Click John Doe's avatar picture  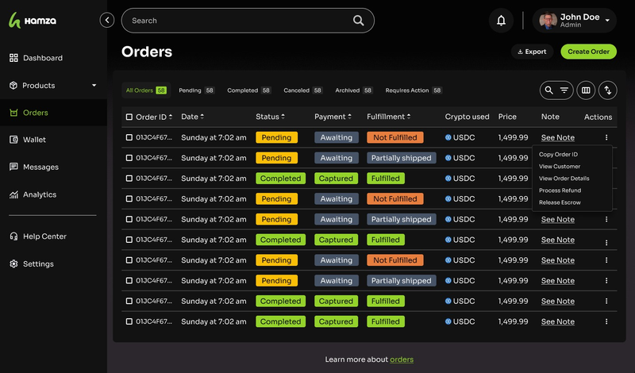(548, 21)
